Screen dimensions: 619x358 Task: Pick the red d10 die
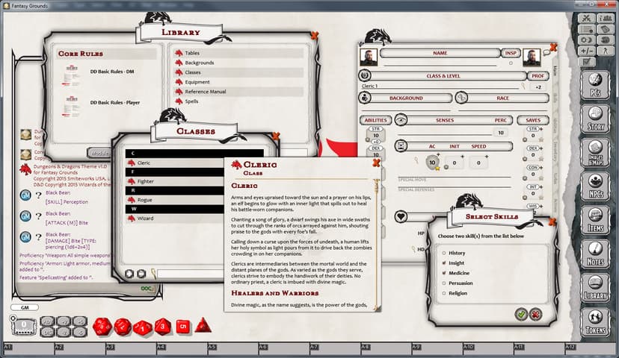pyautogui.click(x=143, y=327)
